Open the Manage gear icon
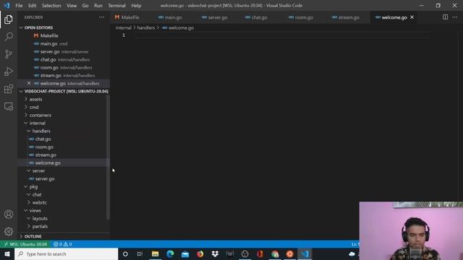463x260 pixels. (x=9, y=231)
